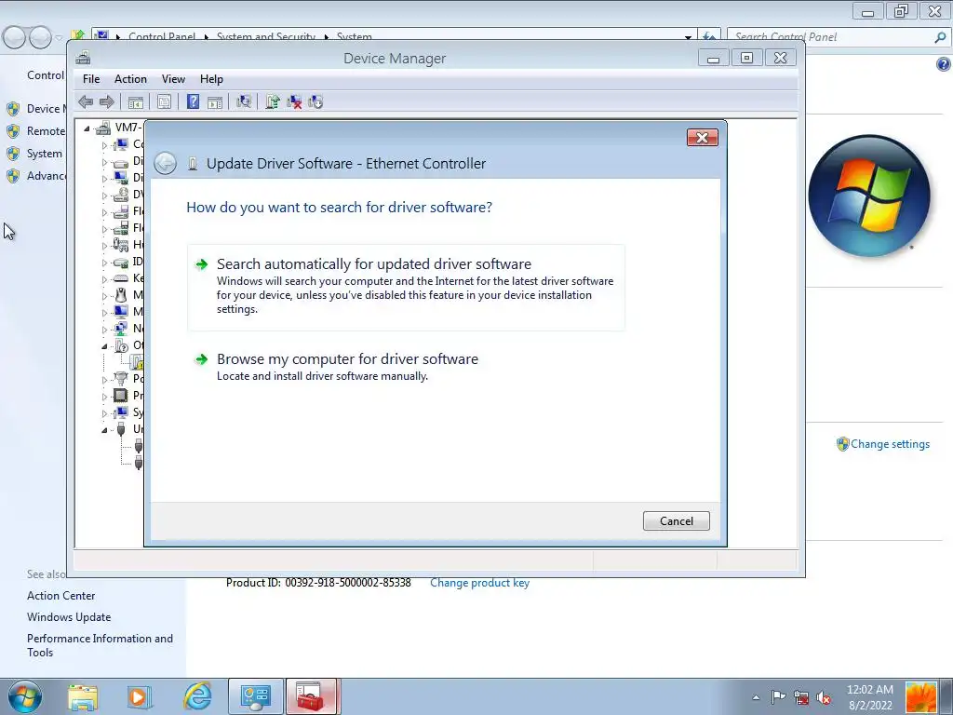Click the Remote settings link in sidebar
Image resolution: width=953 pixels, height=715 pixels.
(x=46, y=131)
